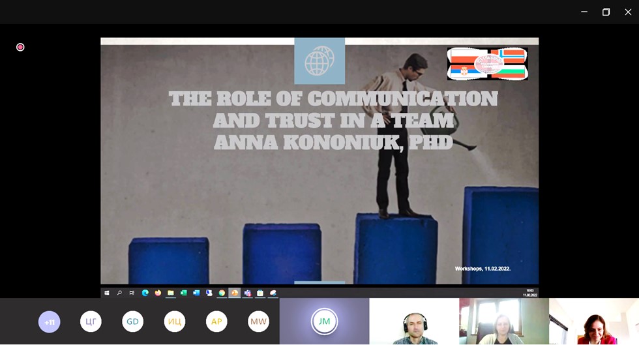639x345 pixels.
Task: Click the red recording indicator icon
Action: tap(20, 47)
